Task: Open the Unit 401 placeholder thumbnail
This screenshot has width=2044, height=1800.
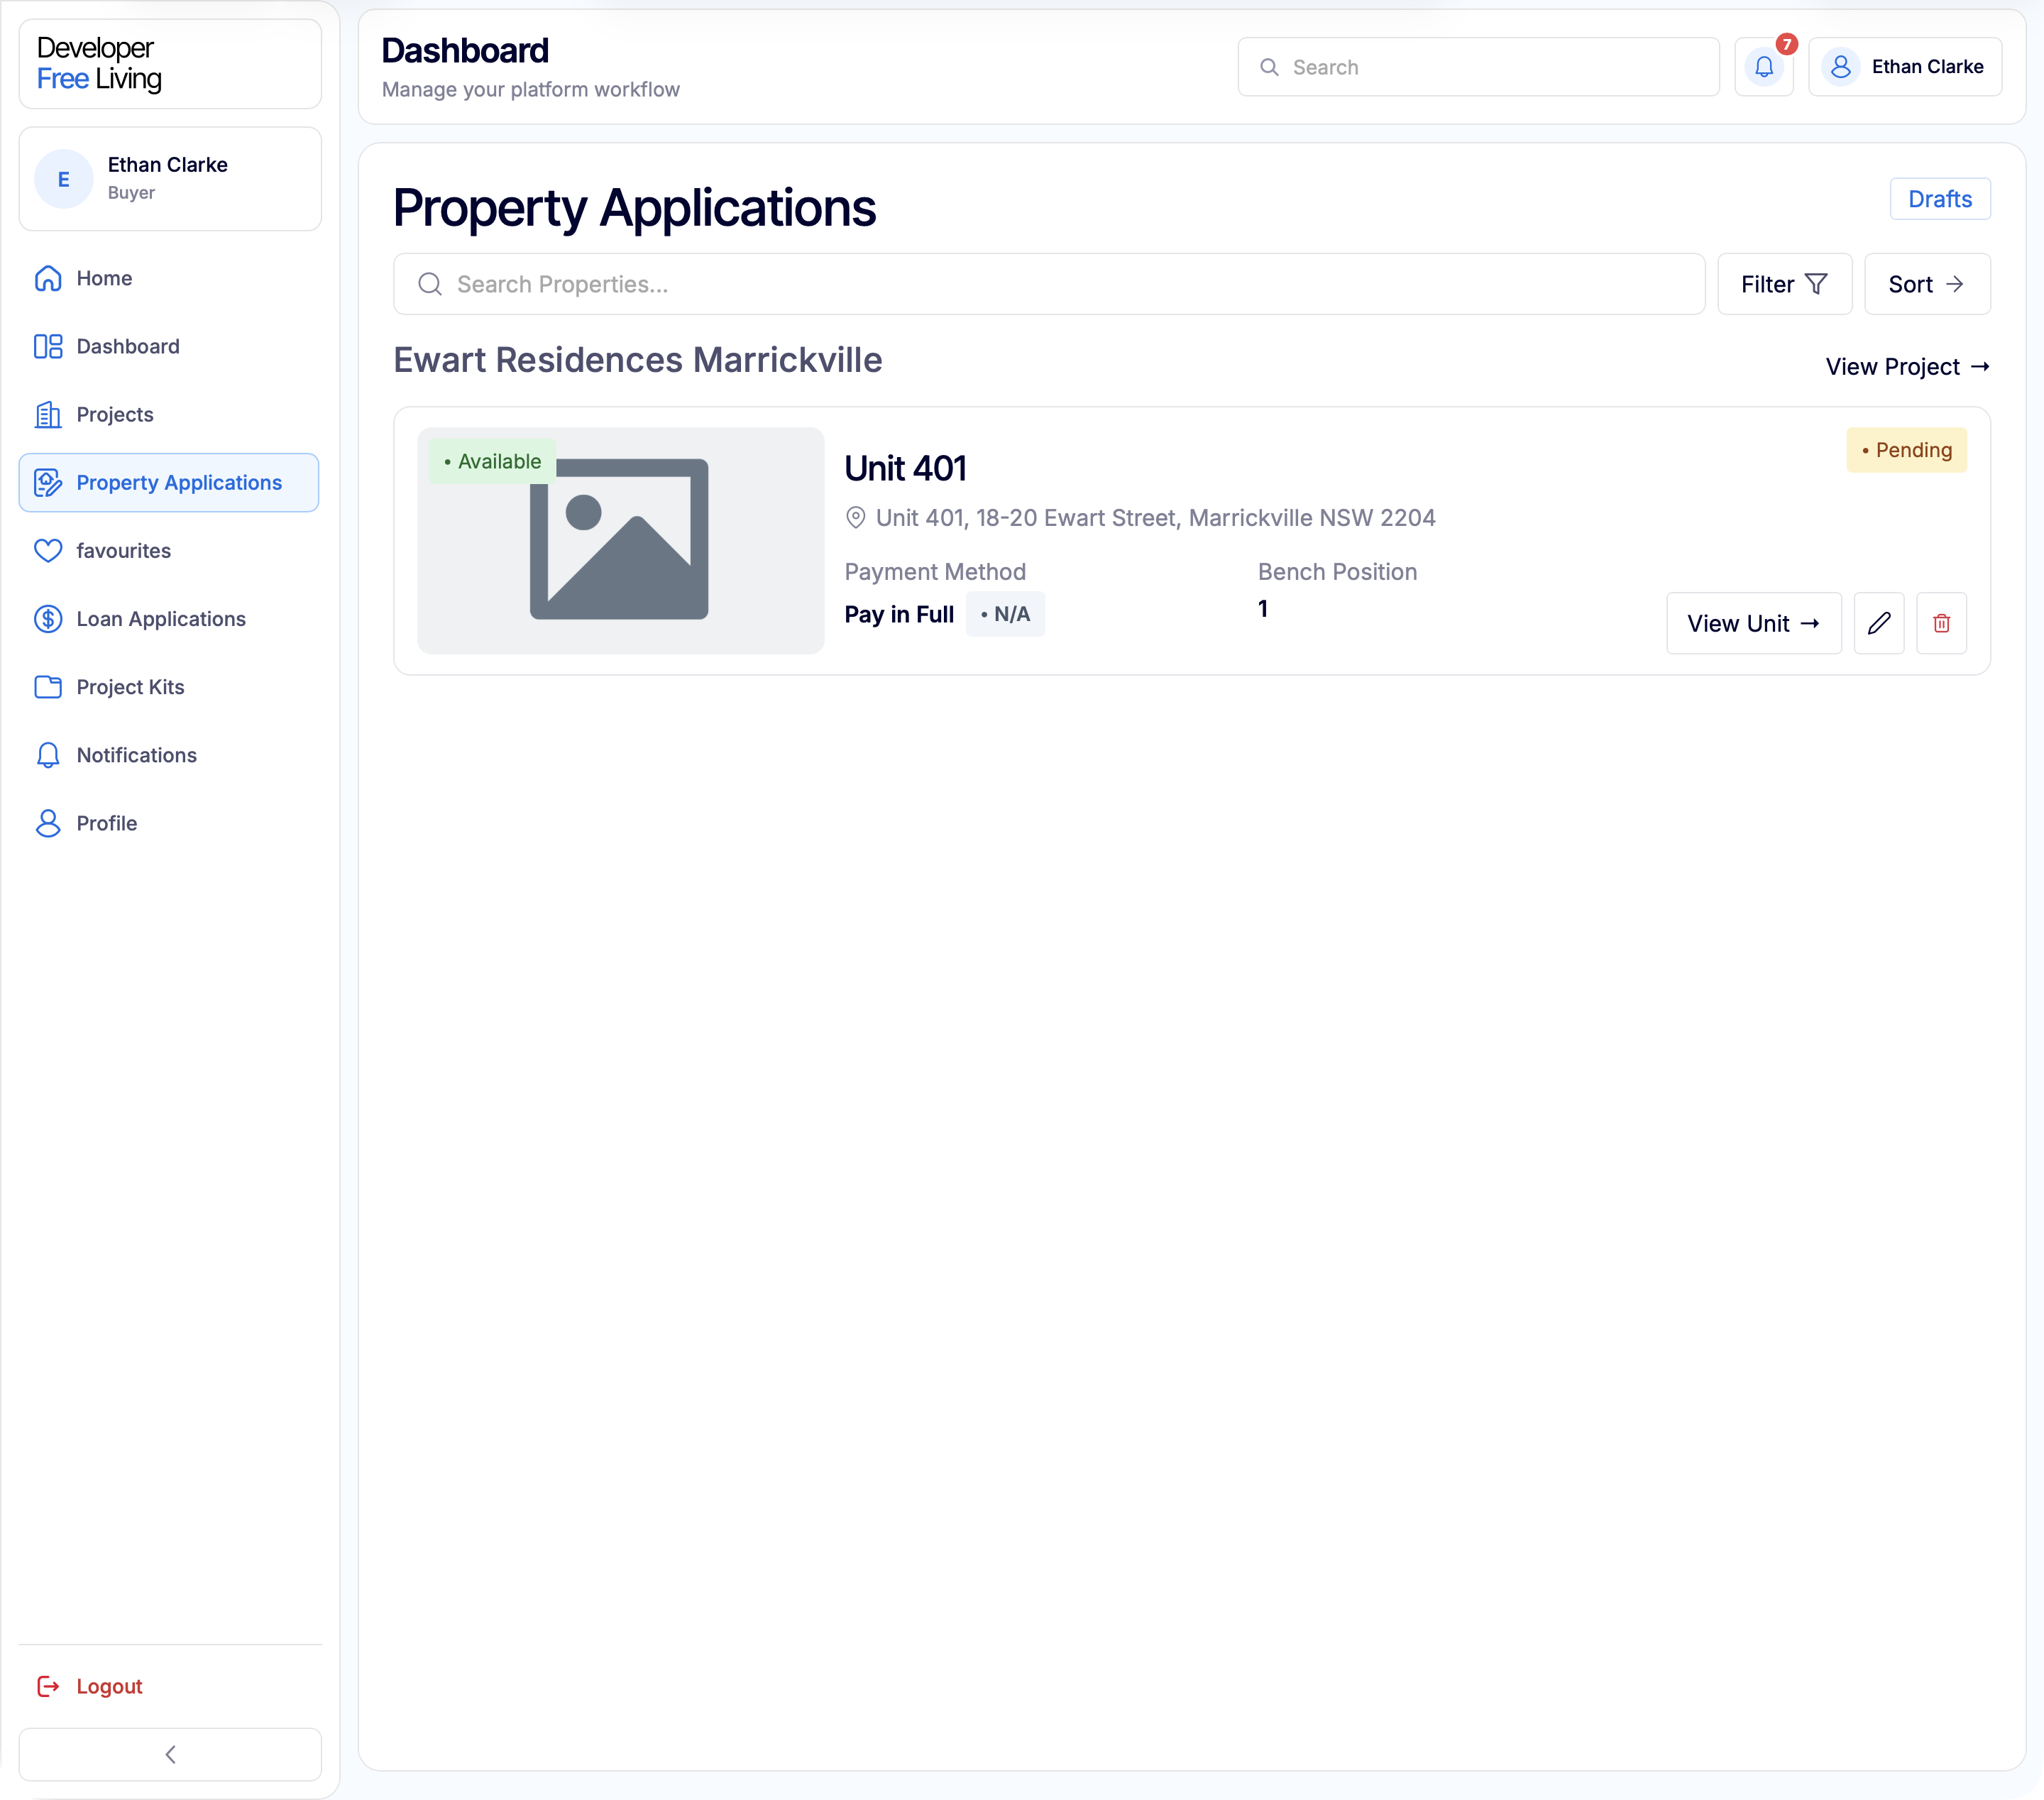Action: click(621, 541)
